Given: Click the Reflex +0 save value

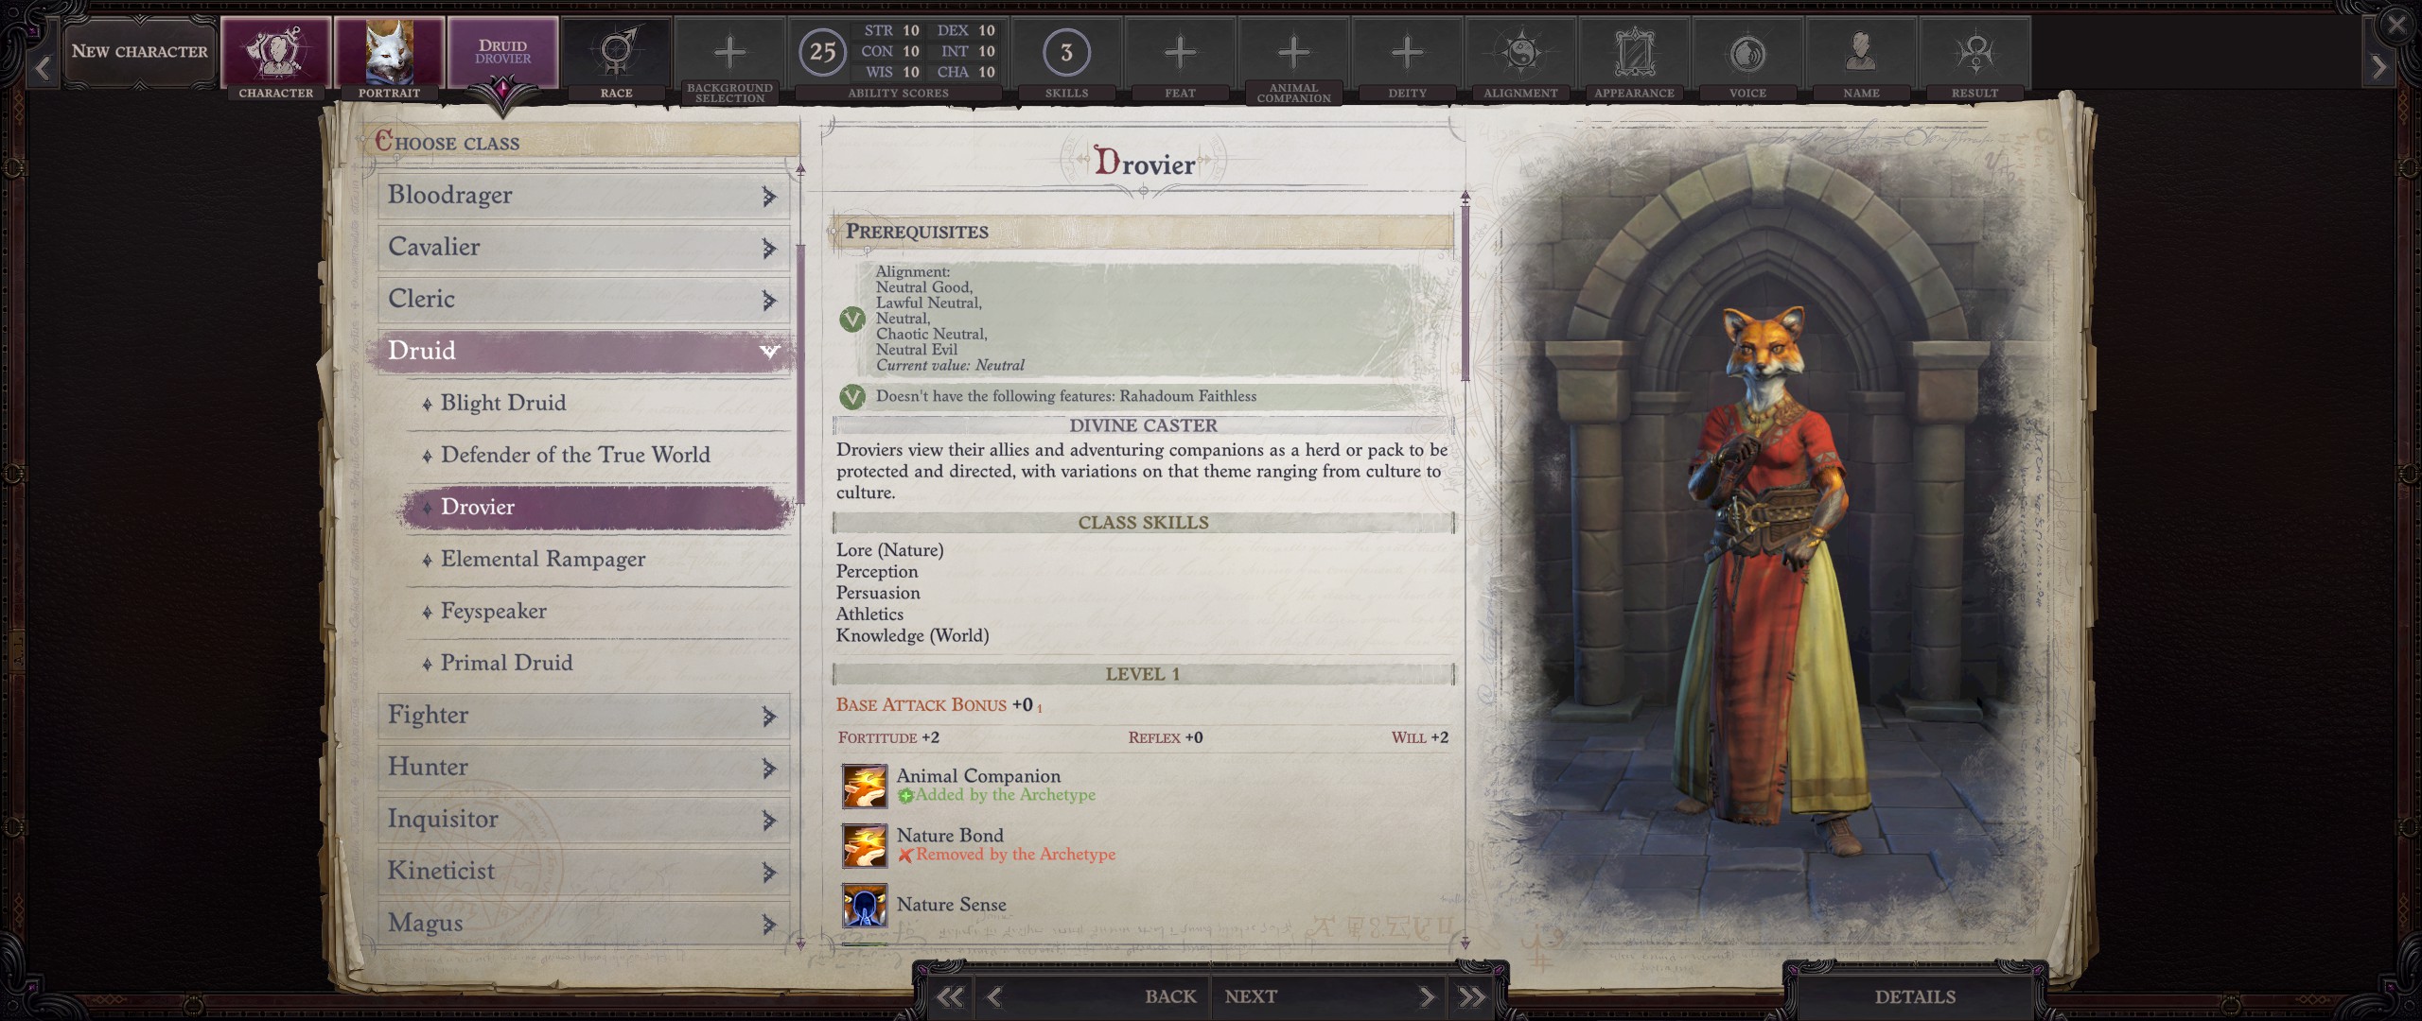Looking at the screenshot, I should [1166, 737].
